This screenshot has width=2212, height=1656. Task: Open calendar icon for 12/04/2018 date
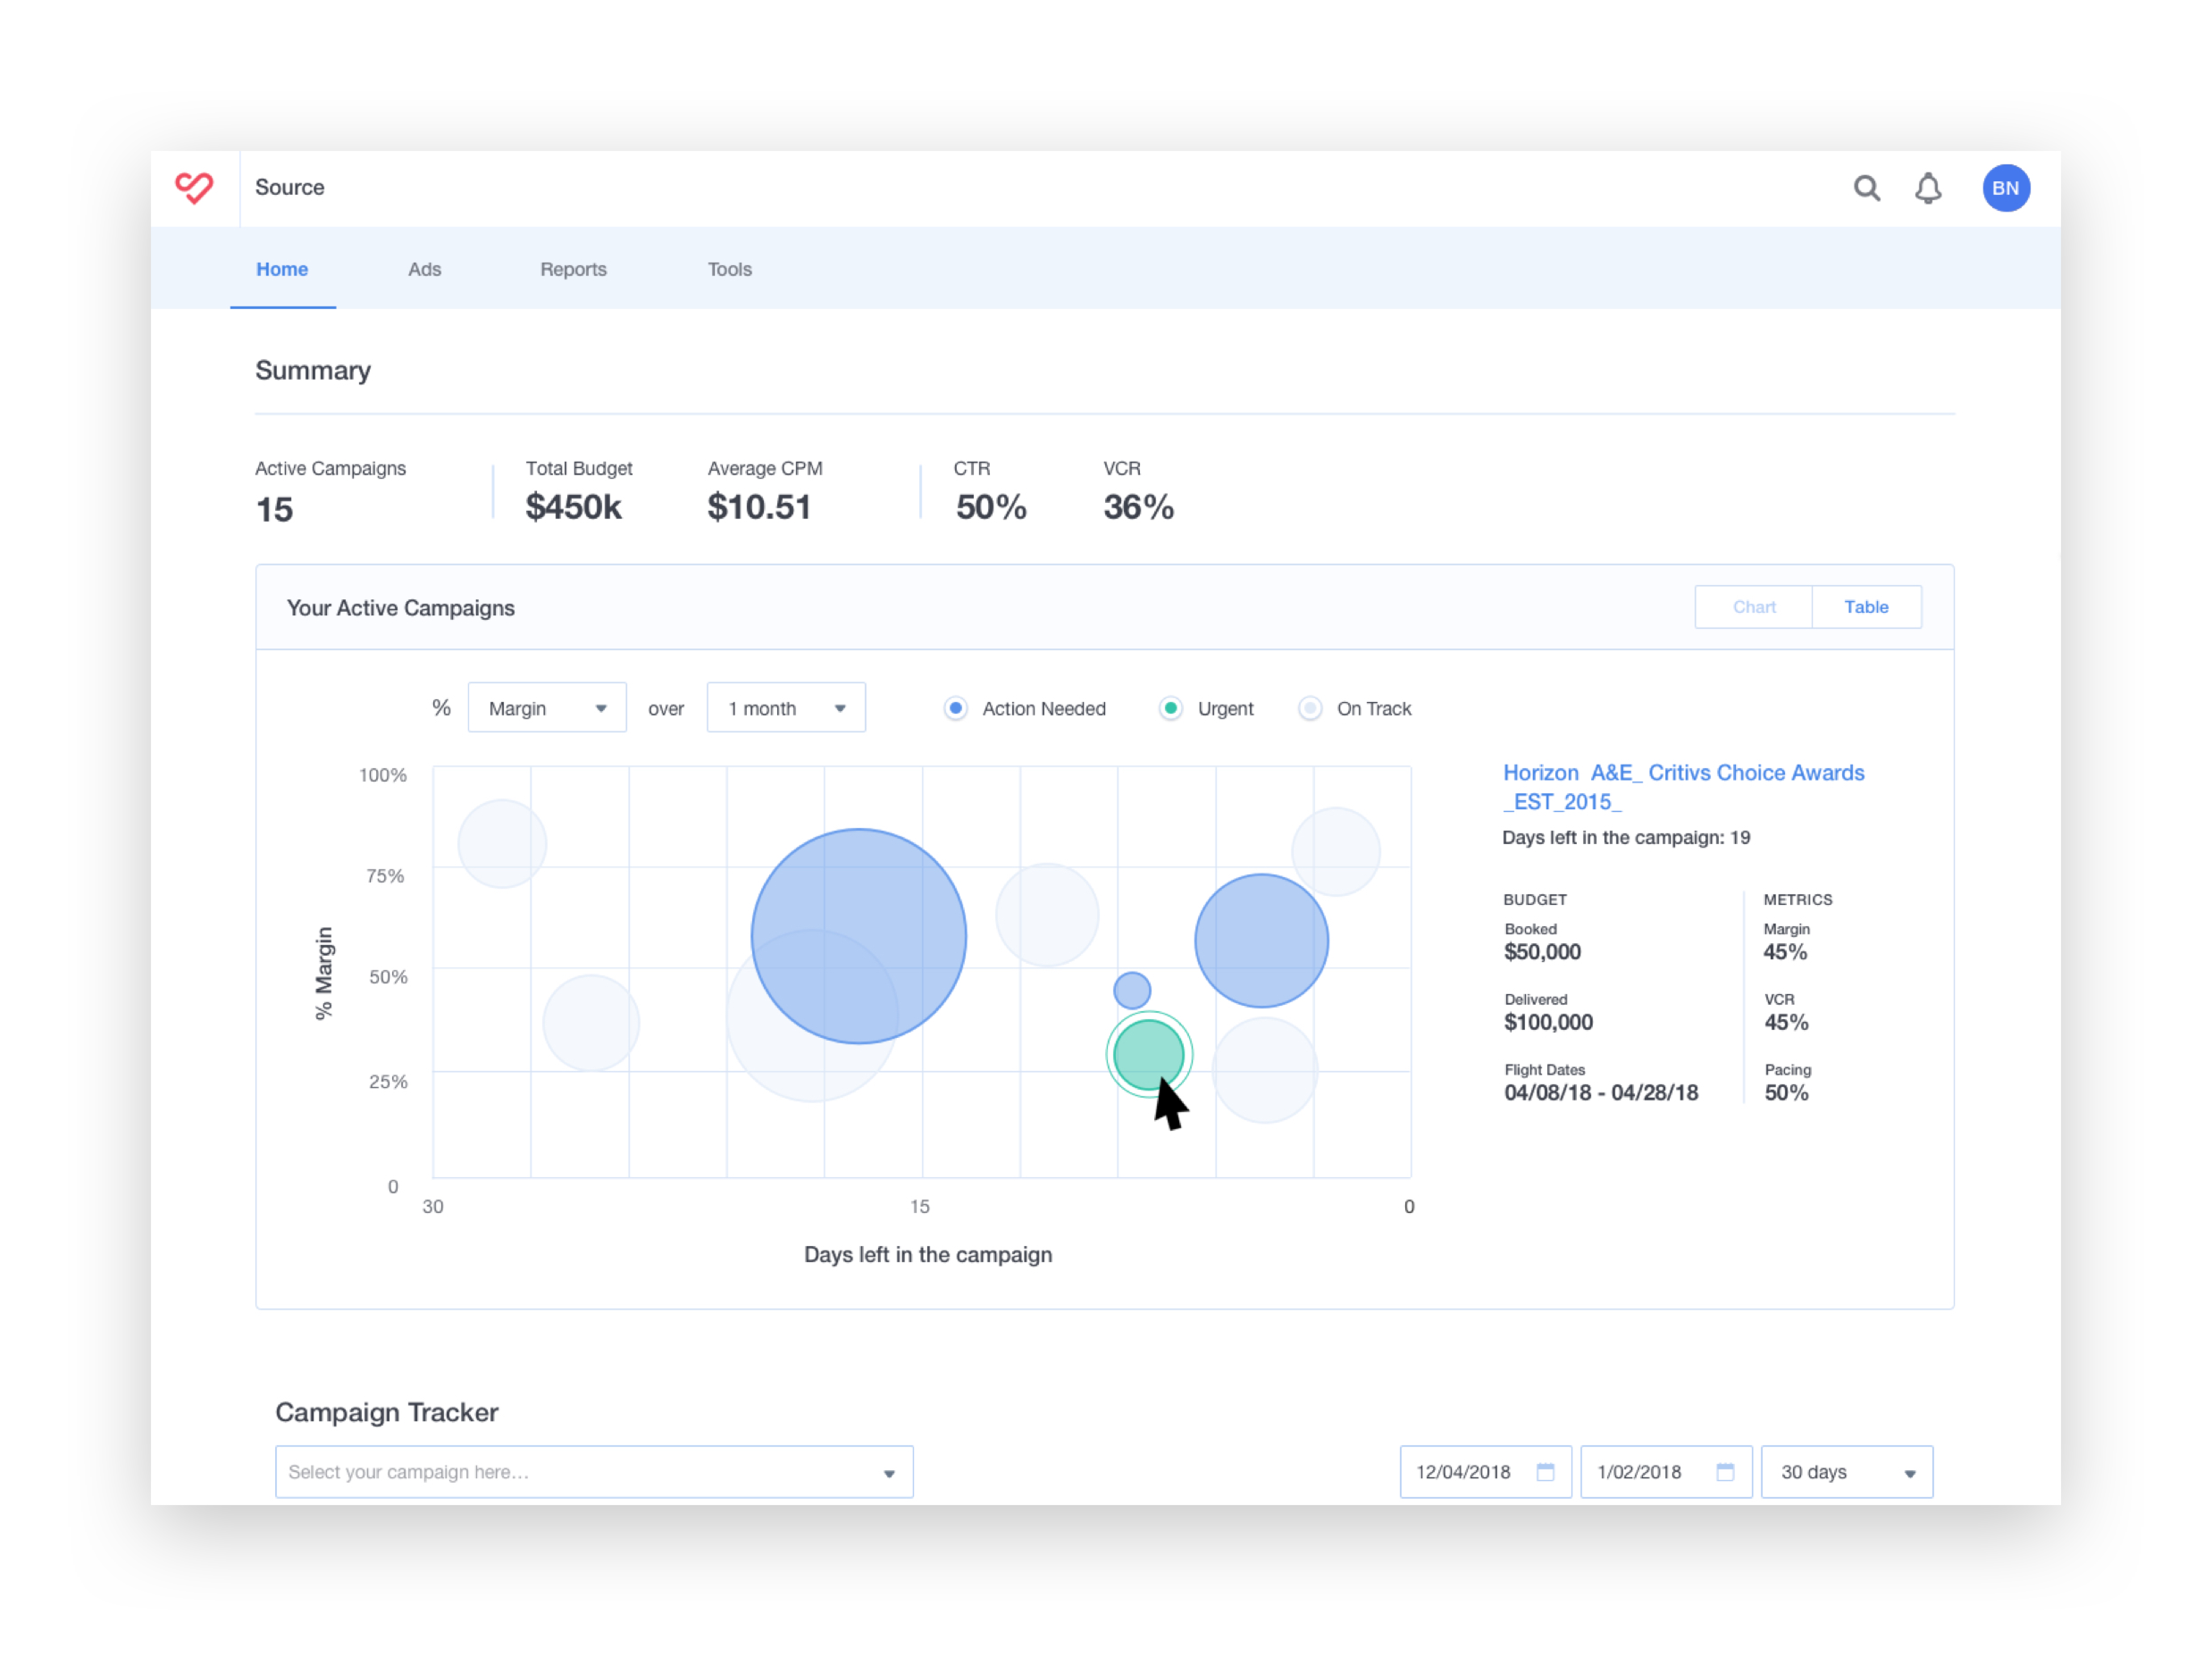point(1545,1471)
